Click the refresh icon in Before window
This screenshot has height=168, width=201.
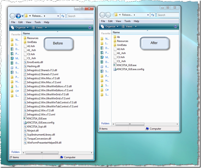click(63, 16)
